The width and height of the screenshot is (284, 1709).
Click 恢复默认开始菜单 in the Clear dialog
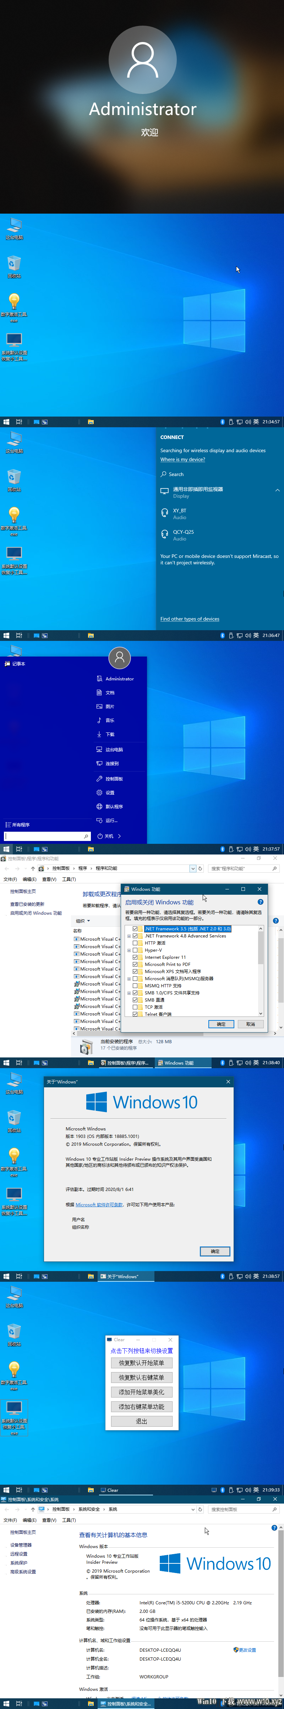[142, 1363]
